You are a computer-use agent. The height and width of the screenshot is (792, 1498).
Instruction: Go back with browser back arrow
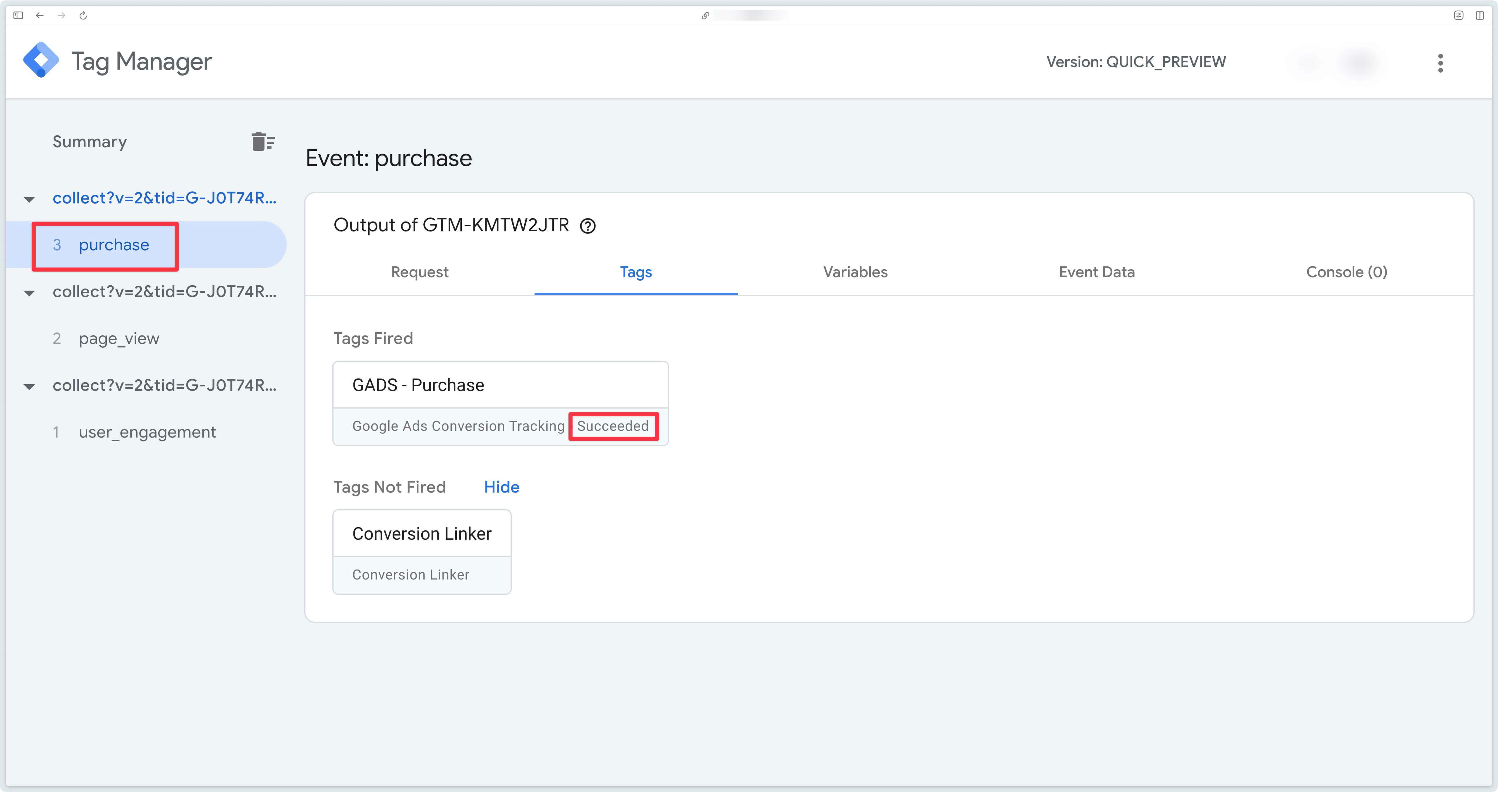pos(39,16)
